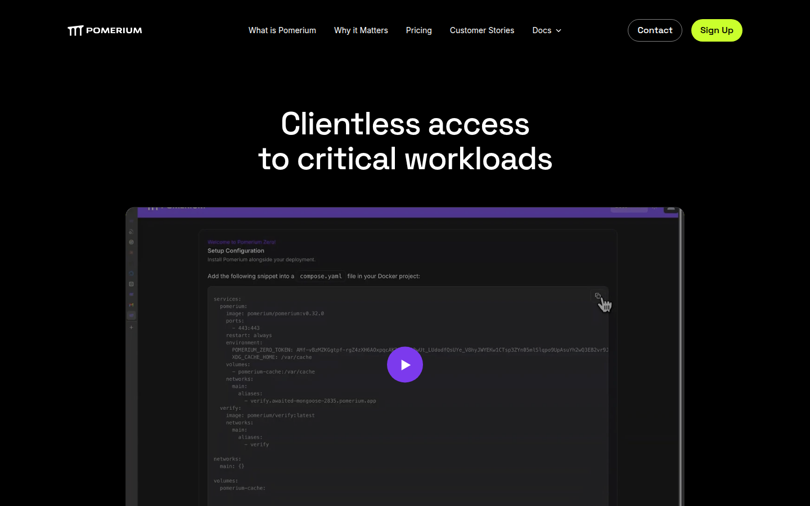Click the "POMERIUM_ZERO_TOKEN" line in the code snippet
This screenshot has width=810, height=506.
tap(420, 350)
